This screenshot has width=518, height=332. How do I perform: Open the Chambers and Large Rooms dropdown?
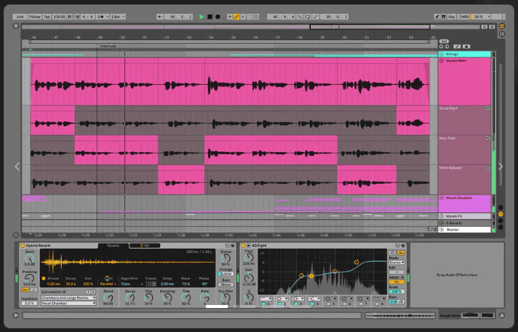click(68, 298)
